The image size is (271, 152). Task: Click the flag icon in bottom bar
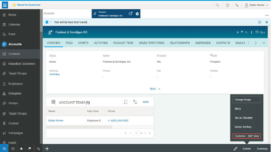30,148
